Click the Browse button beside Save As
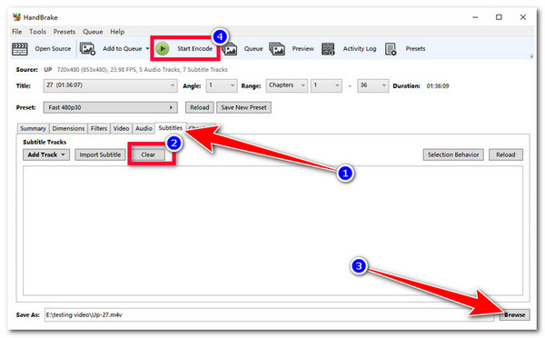The height and width of the screenshot is (338, 545). pyautogui.click(x=514, y=315)
